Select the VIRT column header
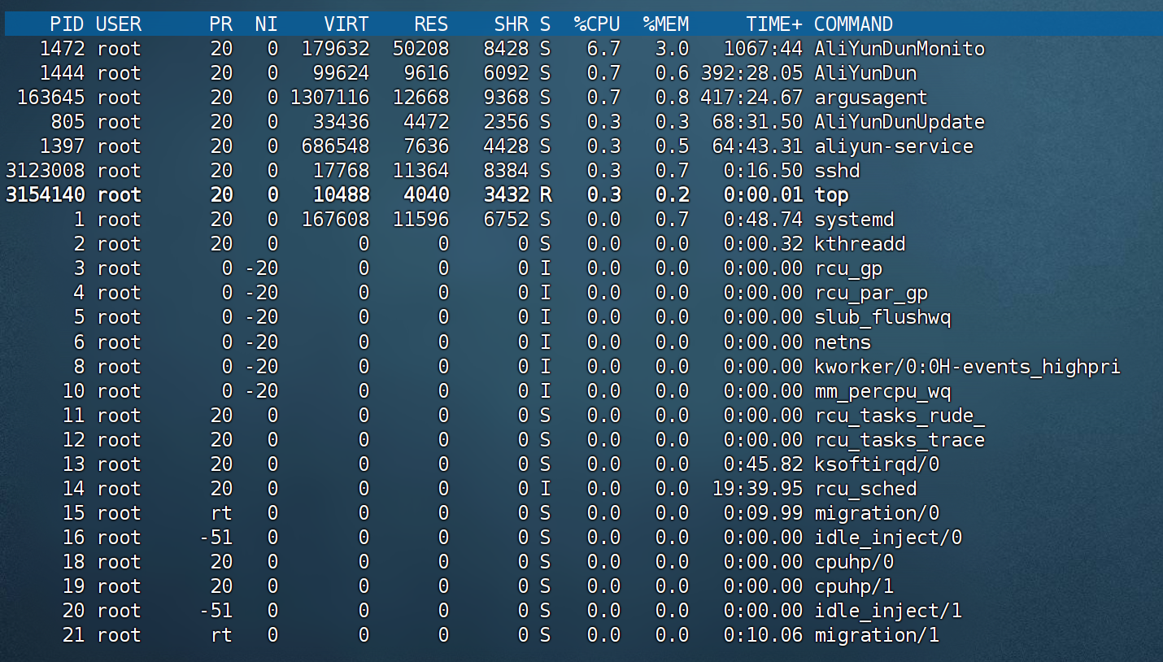 346,24
